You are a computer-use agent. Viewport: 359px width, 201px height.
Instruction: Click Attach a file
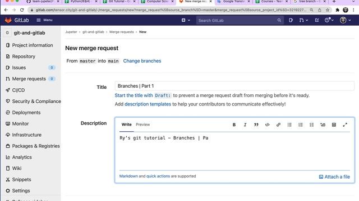(334, 177)
